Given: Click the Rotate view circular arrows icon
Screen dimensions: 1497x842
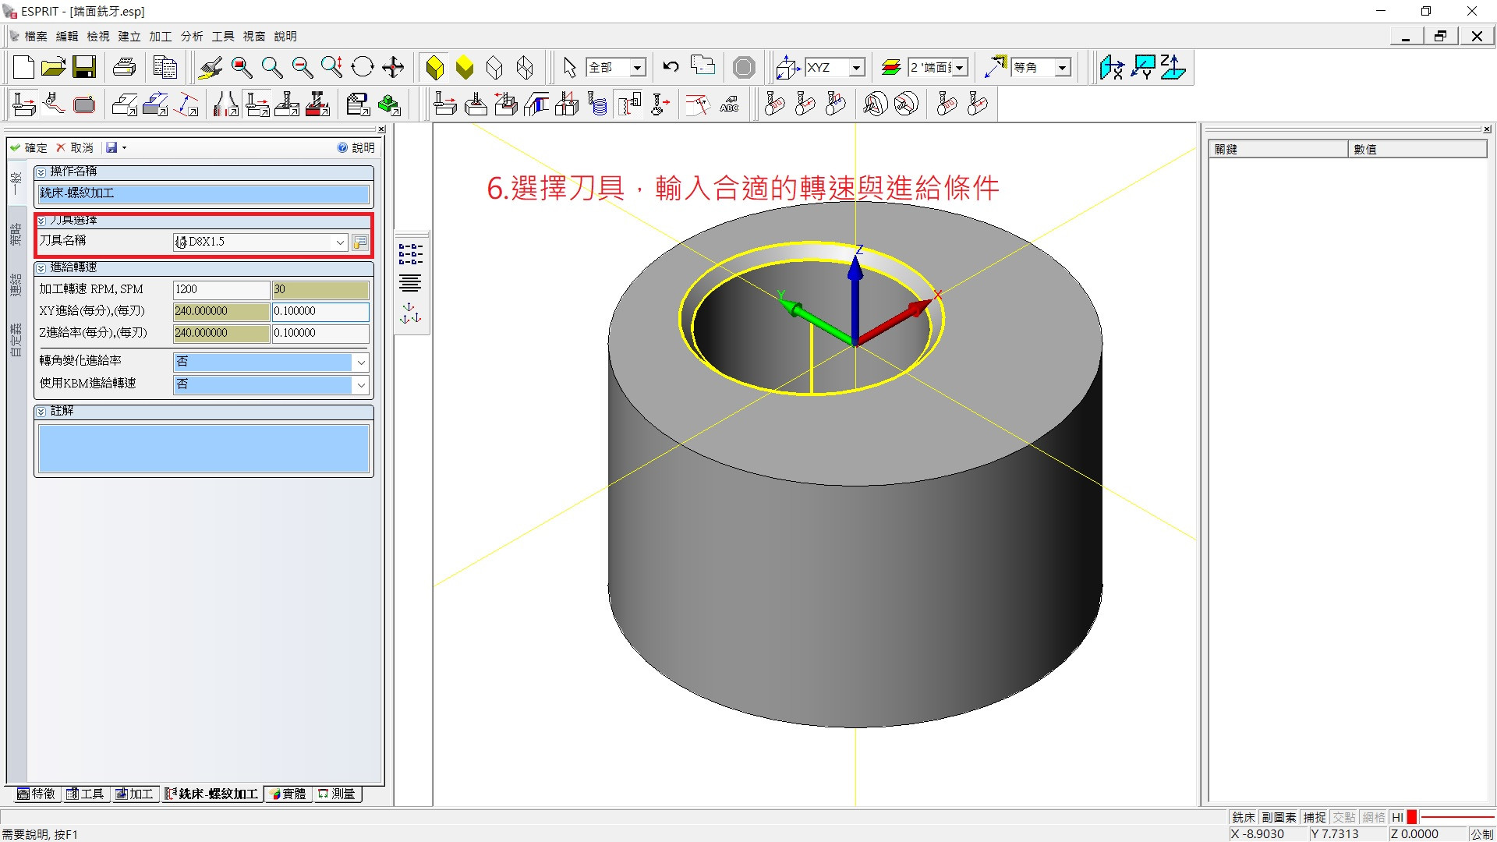Looking at the screenshot, I should point(363,67).
